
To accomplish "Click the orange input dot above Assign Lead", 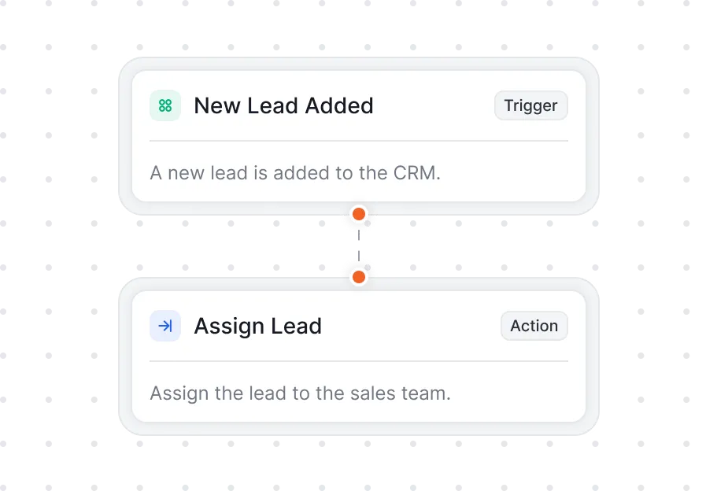I will coord(359,277).
